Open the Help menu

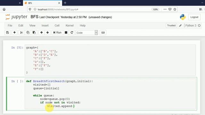83,26
